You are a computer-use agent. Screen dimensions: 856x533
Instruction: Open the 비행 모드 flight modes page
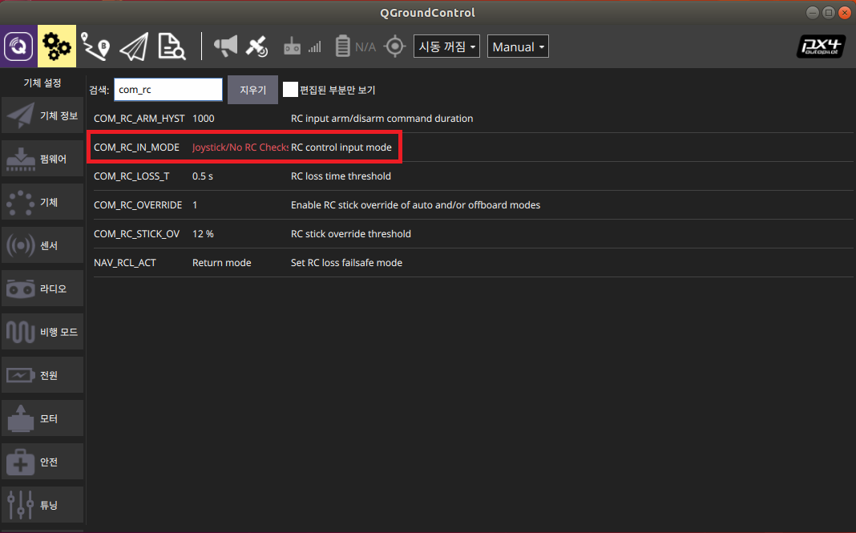click(x=42, y=332)
